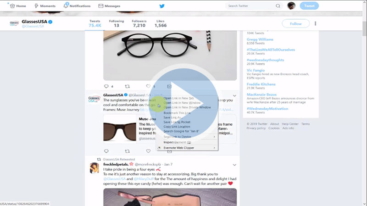Retweet the Muse Journey sunglasses tweet
Image resolution: width=367 pixels, height=206 pixels.
(x=127, y=151)
